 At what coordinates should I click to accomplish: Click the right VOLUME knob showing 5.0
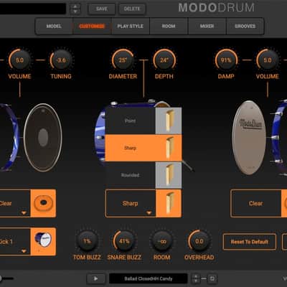[x=268, y=60]
